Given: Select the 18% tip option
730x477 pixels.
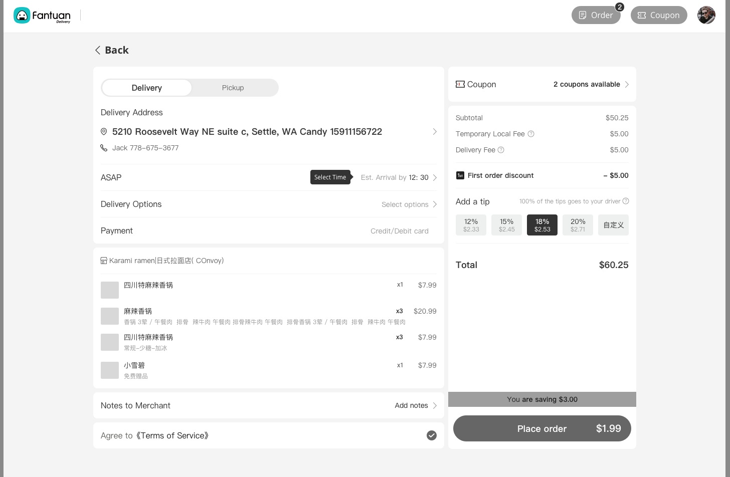Looking at the screenshot, I should coord(542,225).
